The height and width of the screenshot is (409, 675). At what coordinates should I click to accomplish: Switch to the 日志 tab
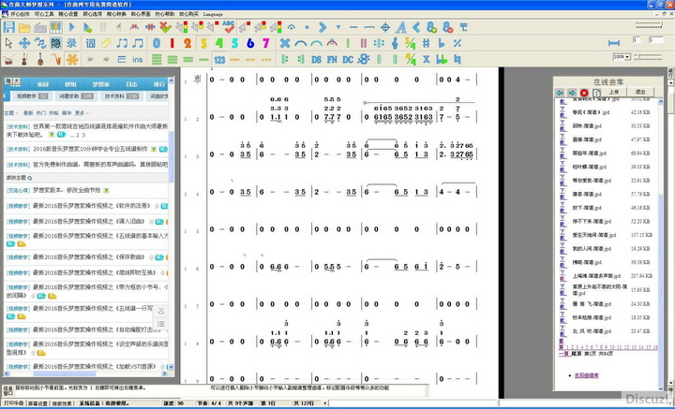pos(132,83)
